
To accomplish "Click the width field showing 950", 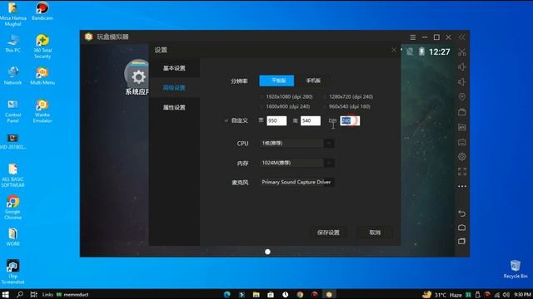I will [276, 120].
